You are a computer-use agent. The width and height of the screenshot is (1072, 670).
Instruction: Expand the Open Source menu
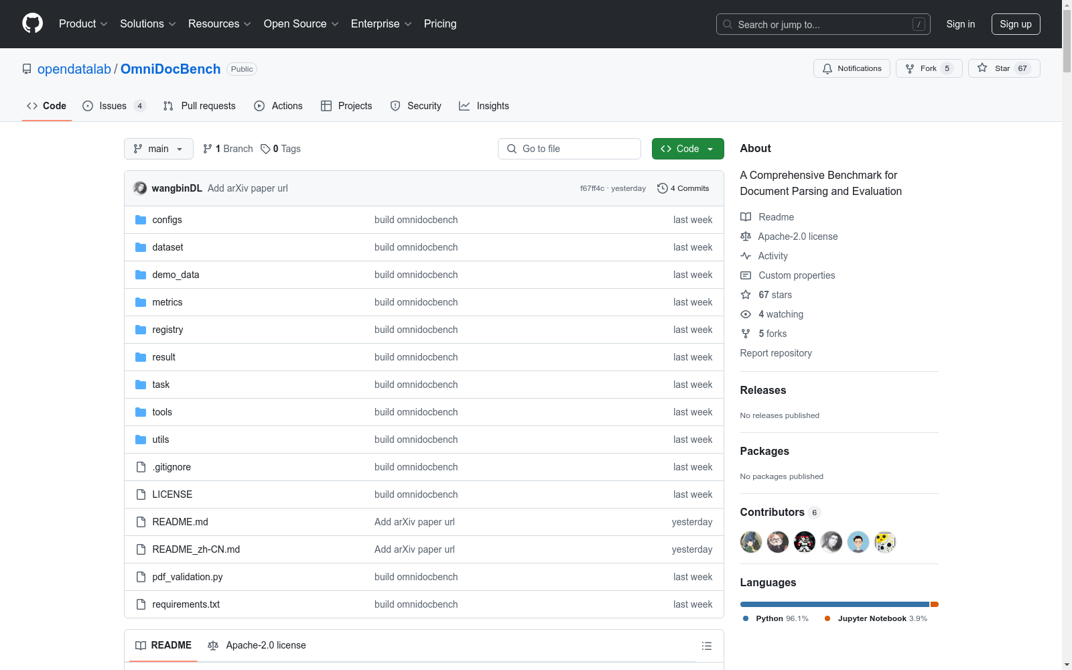301,23
